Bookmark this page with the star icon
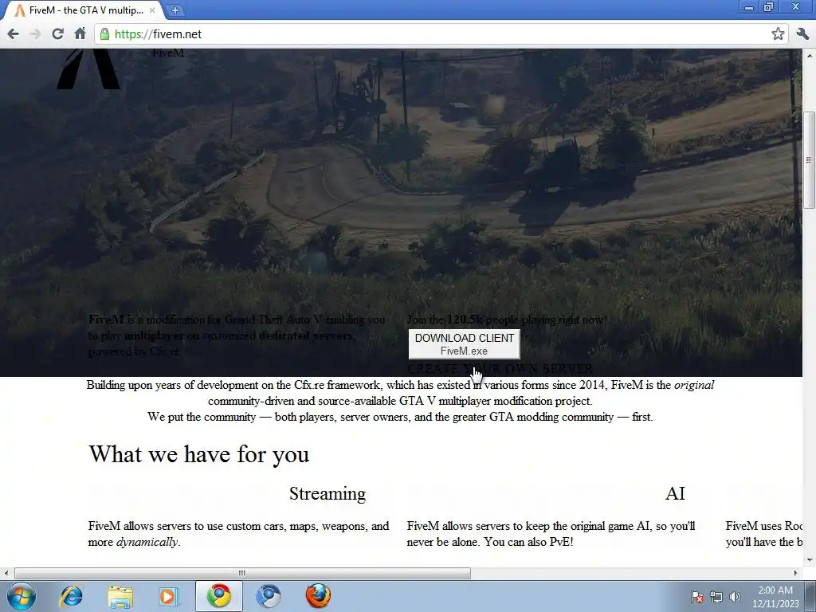The height and width of the screenshot is (612, 816). 778,34
